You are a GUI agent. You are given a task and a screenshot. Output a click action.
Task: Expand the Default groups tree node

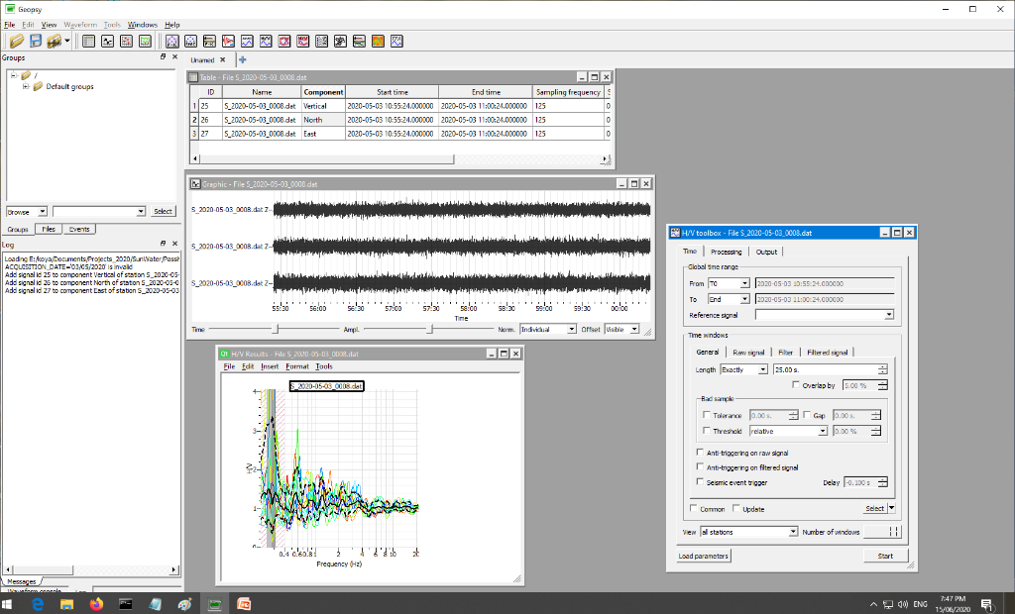click(x=25, y=87)
